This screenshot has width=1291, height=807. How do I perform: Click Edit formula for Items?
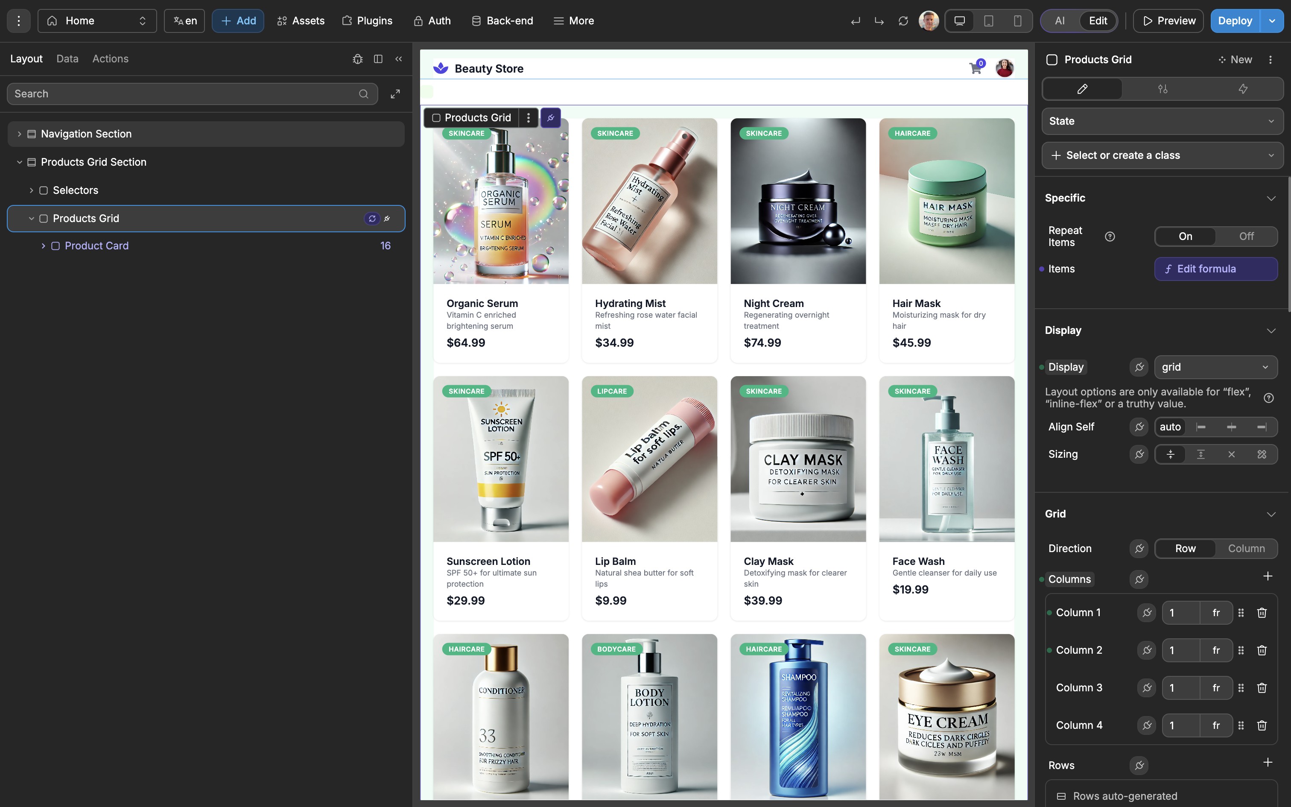click(1216, 269)
